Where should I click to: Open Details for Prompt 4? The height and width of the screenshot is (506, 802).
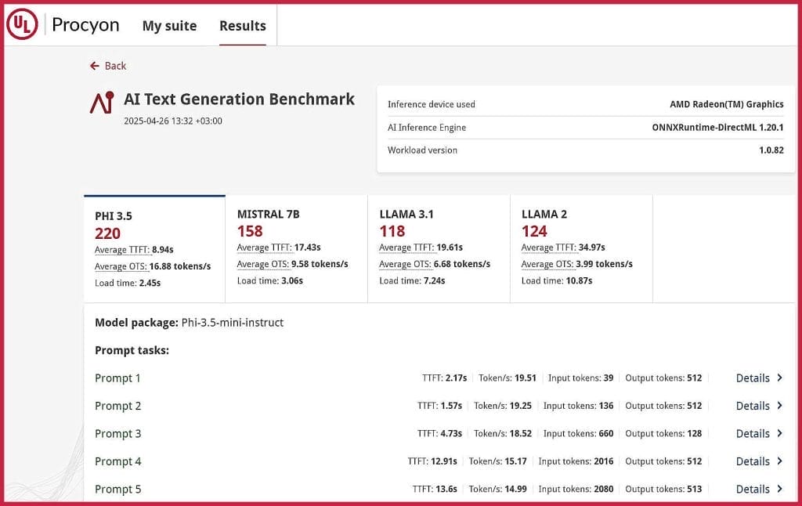(753, 461)
